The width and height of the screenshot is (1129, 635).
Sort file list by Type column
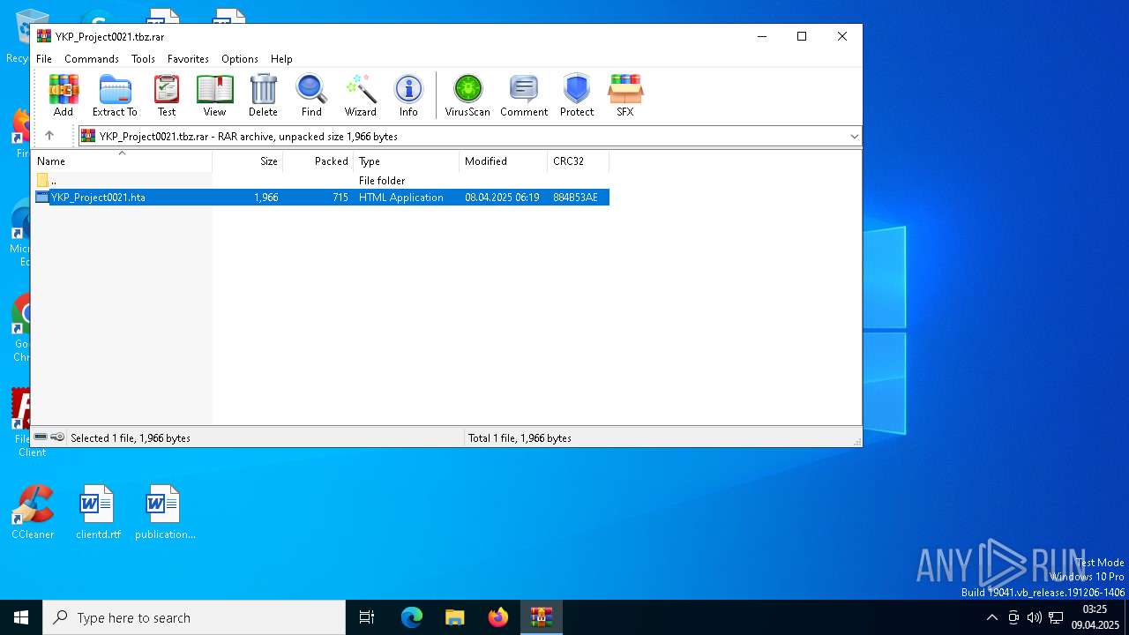407,161
